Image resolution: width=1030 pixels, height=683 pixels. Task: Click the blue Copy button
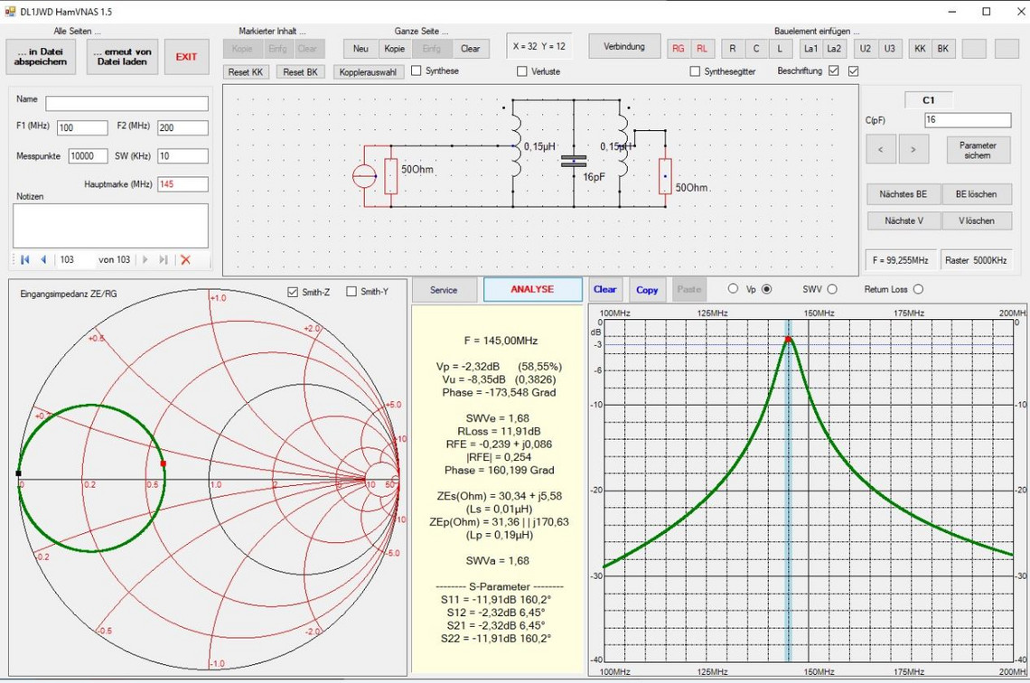[x=647, y=290]
